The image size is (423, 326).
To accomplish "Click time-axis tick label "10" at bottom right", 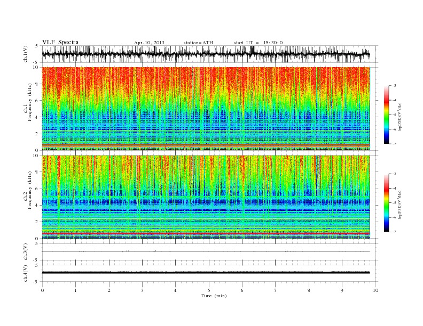I will tap(375, 290).
